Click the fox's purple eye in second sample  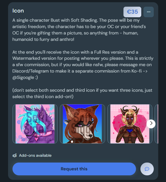pos(80,125)
